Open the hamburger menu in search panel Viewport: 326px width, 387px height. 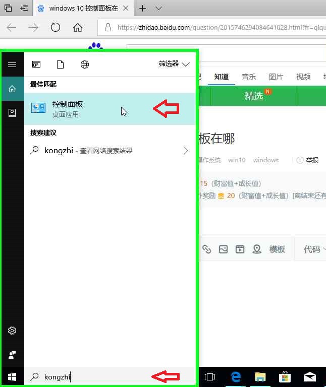pyautogui.click(x=12, y=64)
